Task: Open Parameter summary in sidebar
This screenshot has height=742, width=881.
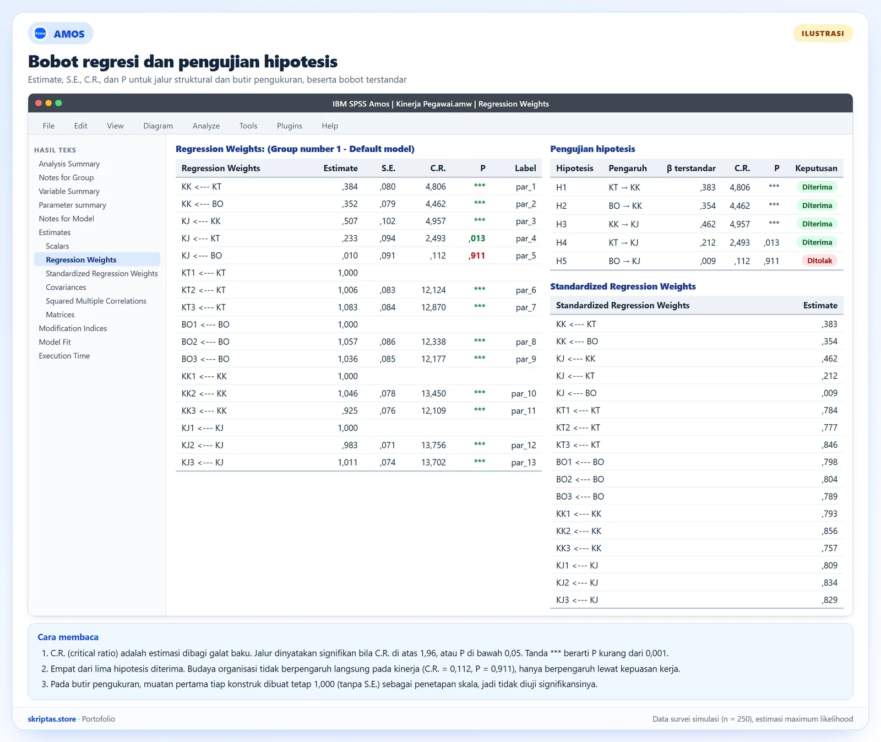Action: pos(72,205)
